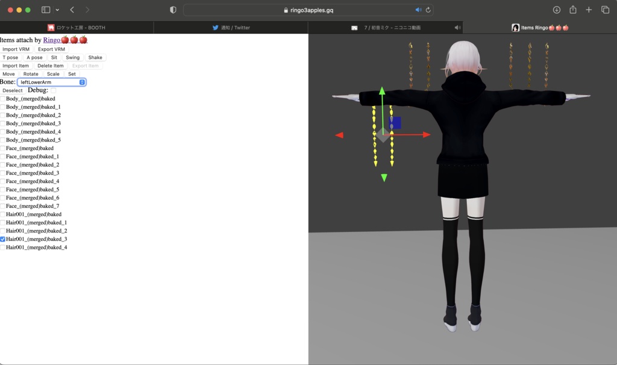Check Face_(merged)baked_3 checkbox
This screenshot has height=365, width=617.
pyautogui.click(x=3, y=173)
